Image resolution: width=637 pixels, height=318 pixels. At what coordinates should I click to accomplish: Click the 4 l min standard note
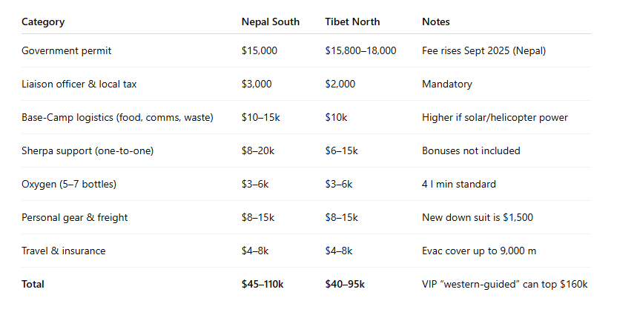tap(459, 185)
